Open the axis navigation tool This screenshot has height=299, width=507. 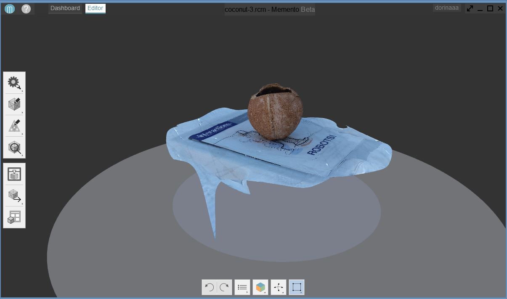pyautogui.click(x=279, y=288)
